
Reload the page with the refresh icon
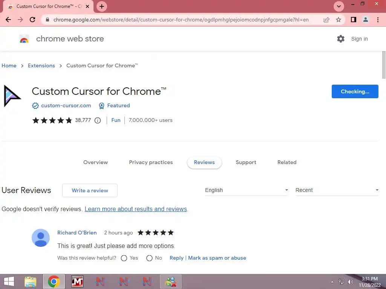32,20
